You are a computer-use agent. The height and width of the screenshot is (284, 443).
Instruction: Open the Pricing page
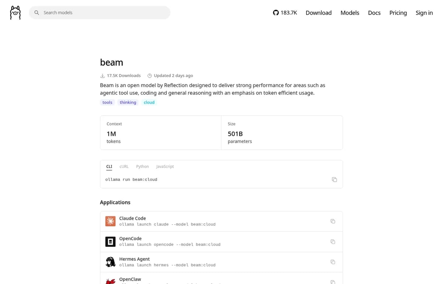click(398, 13)
